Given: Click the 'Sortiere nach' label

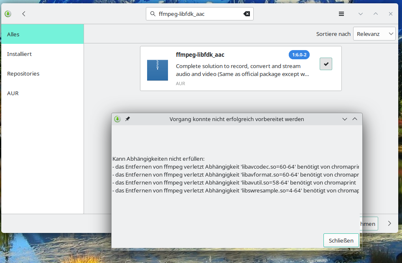Looking at the screenshot, I should pyautogui.click(x=333, y=34).
